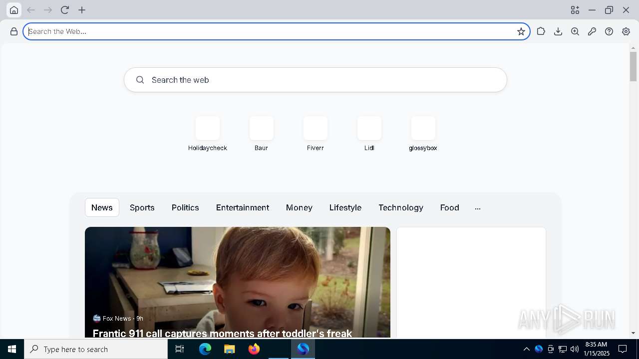Open the apps grid menu icon
Screen dimensions: 639x359
[x=575, y=10]
